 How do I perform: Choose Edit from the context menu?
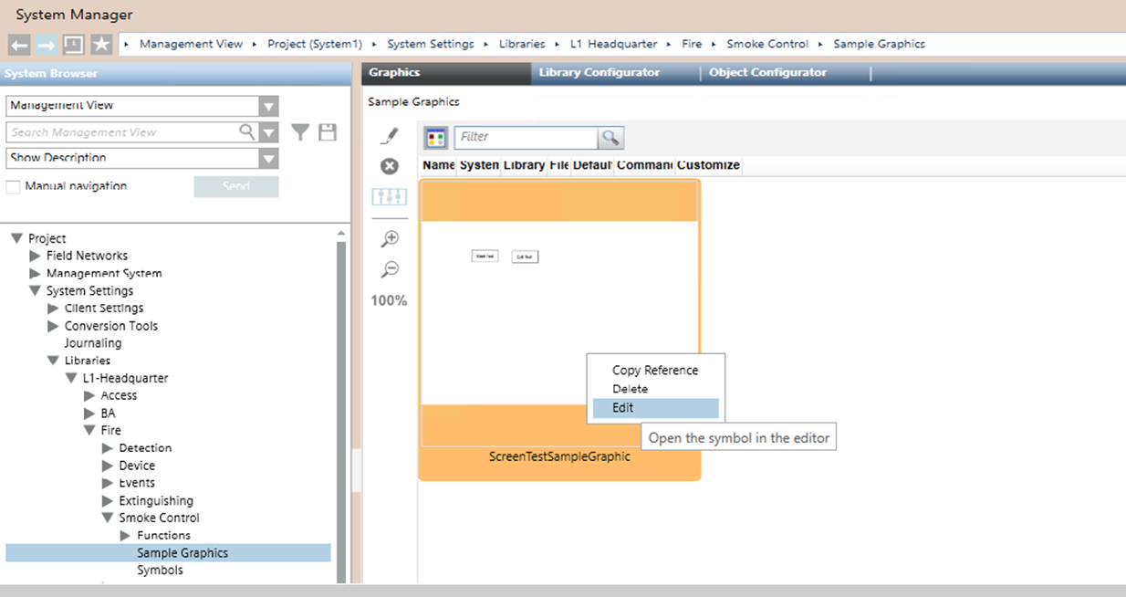(623, 408)
